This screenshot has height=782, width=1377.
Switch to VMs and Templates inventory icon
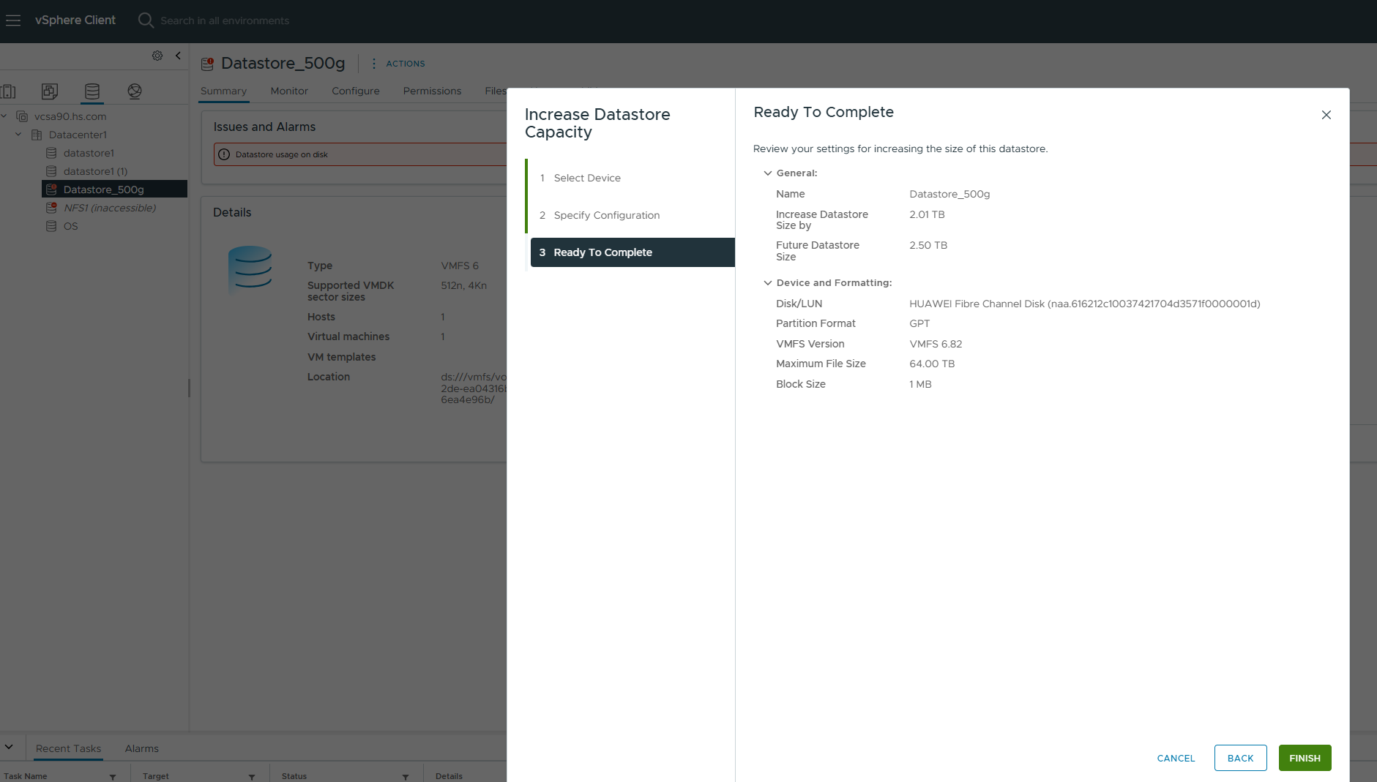(x=50, y=91)
